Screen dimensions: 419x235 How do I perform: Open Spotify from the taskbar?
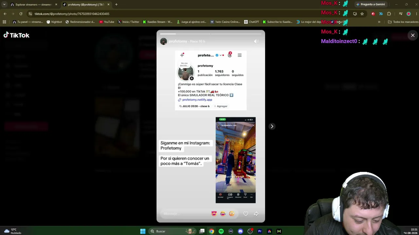pyautogui.click(x=221, y=231)
